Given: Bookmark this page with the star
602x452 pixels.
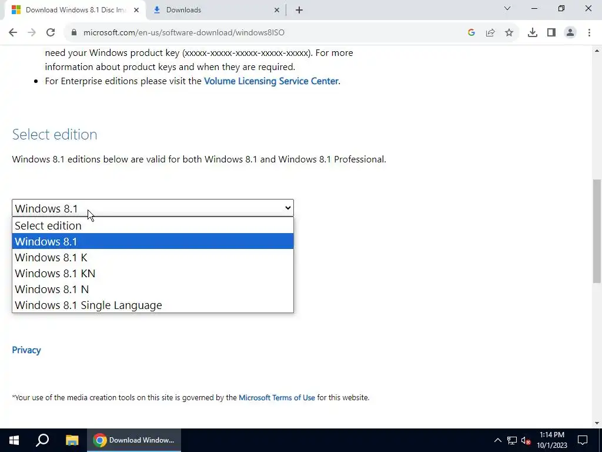Looking at the screenshot, I should (509, 32).
